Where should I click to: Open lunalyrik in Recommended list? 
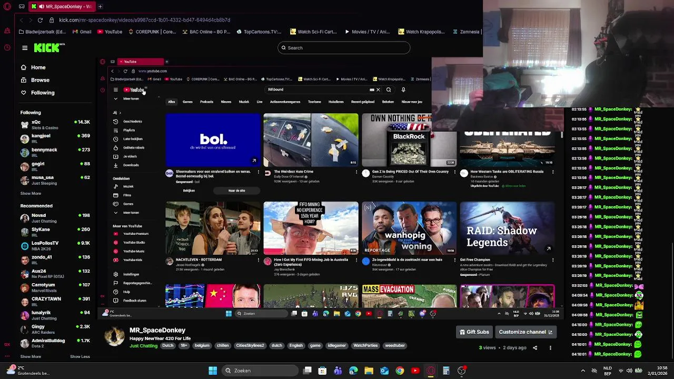[55, 315]
